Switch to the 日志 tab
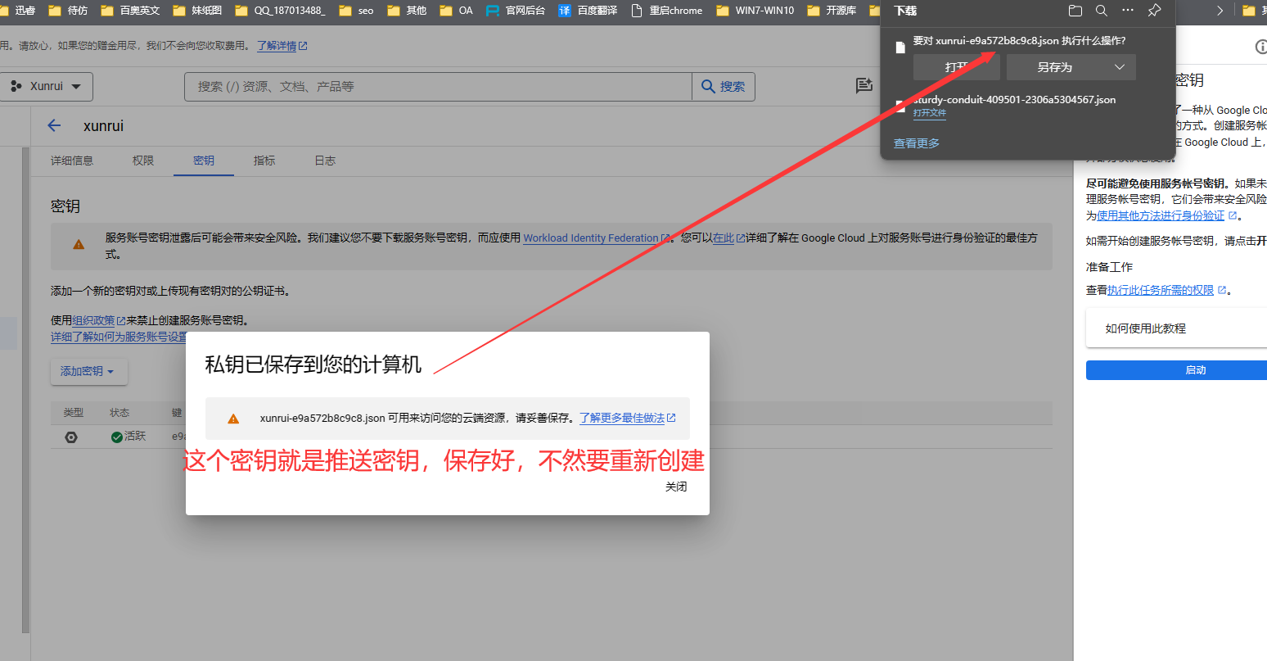Screen dimensions: 1267x661 325,161
